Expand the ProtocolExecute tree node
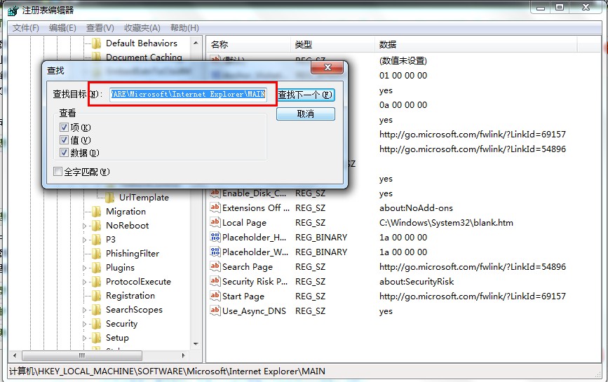608x382 pixels. pyautogui.click(x=85, y=282)
